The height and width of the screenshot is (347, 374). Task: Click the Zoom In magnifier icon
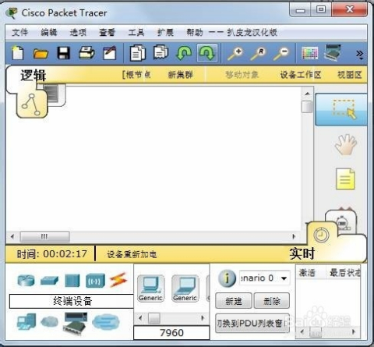[235, 53]
